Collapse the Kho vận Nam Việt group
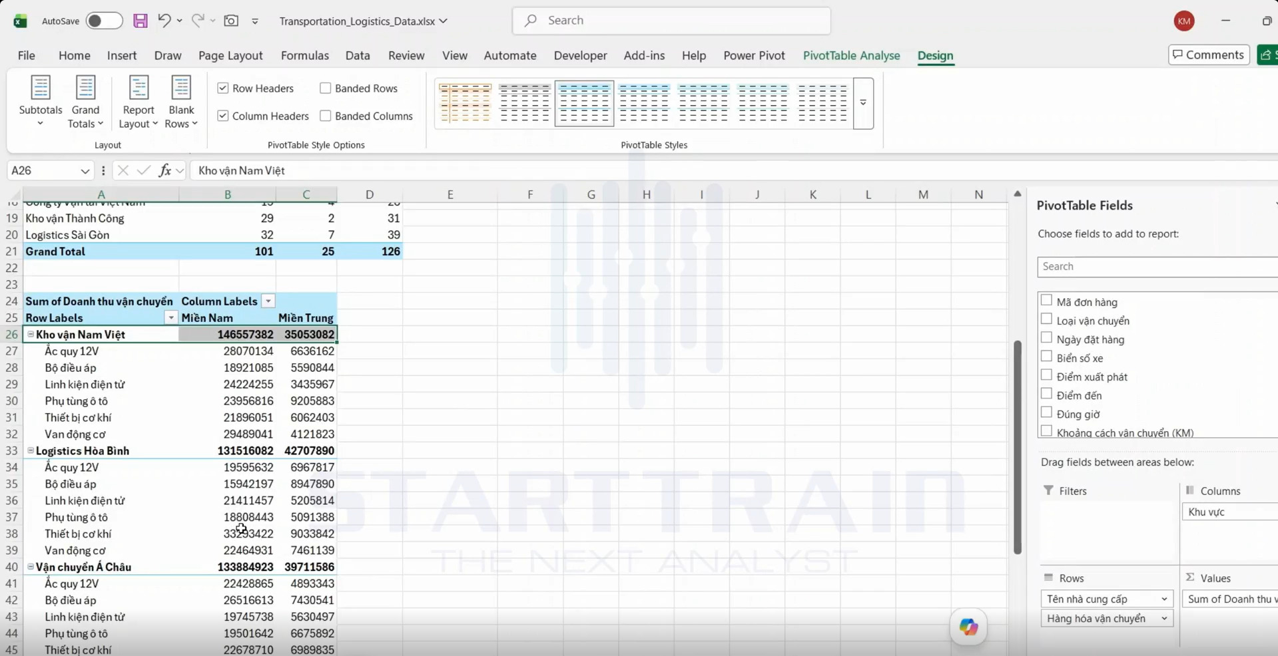 31,334
